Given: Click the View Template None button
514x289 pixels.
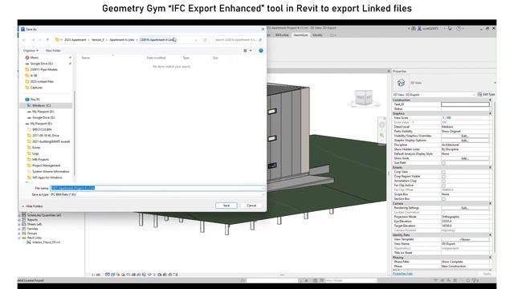Looking at the screenshot, I should click(x=465, y=239).
